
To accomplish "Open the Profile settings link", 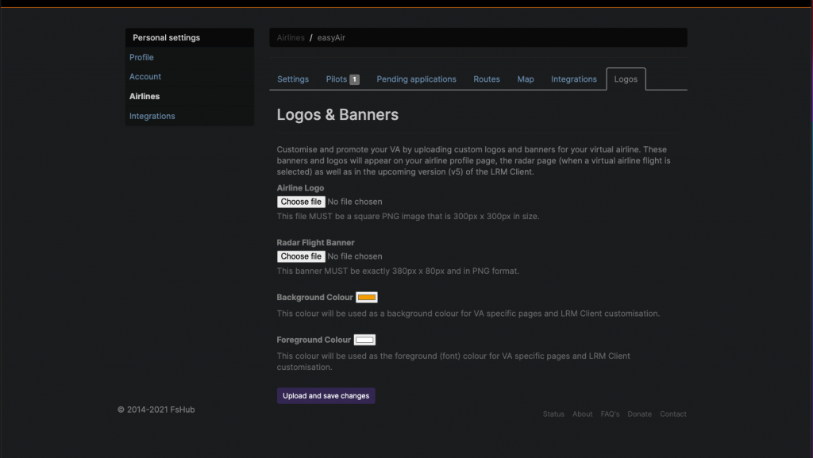I will pyautogui.click(x=141, y=57).
